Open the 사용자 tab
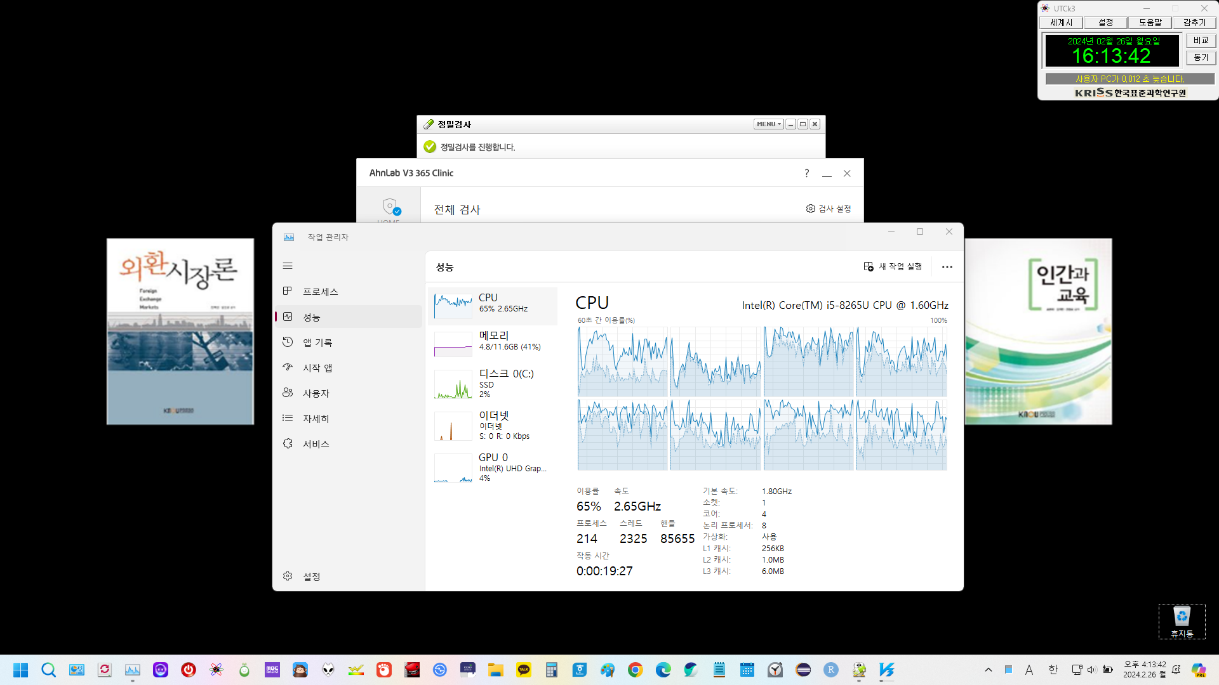Viewport: 1219px width, 685px height. pos(349,393)
